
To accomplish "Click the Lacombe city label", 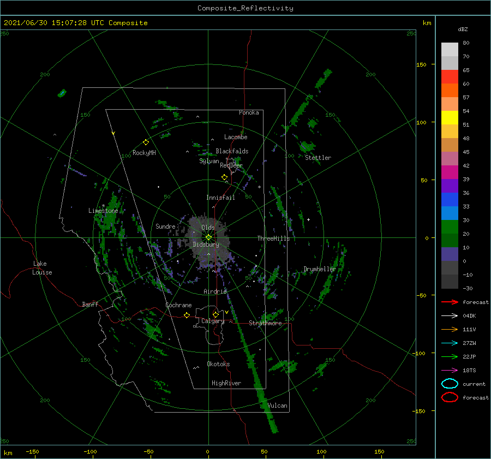I will point(236,137).
